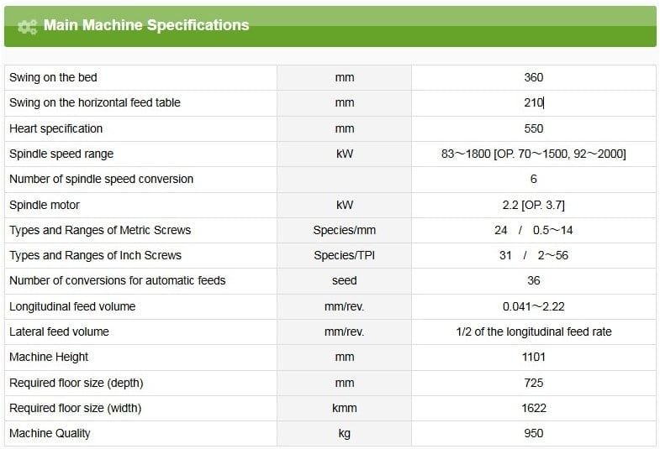Click the Machine Quality 950 value
This screenshot has height=449, width=660.
click(x=533, y=433)
